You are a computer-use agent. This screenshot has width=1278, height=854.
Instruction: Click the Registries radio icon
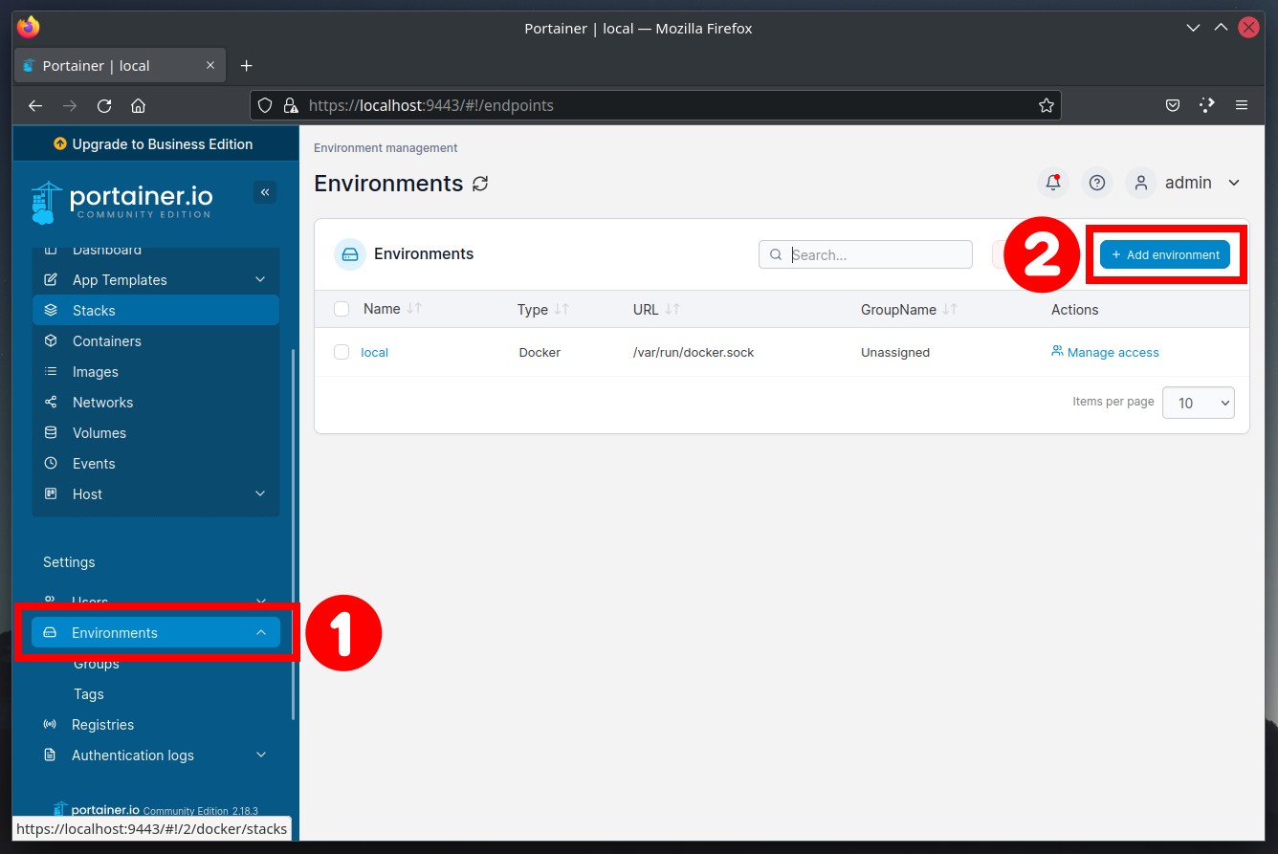coord(51,725)
